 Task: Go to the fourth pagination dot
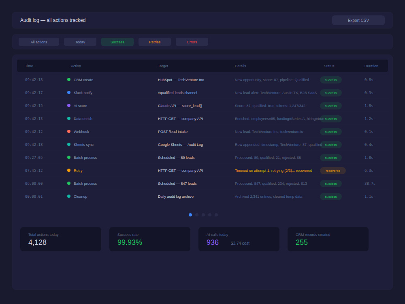210,215
